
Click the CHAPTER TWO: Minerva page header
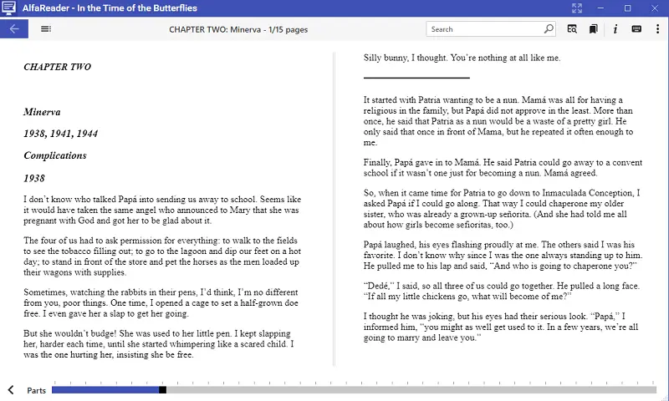pos(238,29)
